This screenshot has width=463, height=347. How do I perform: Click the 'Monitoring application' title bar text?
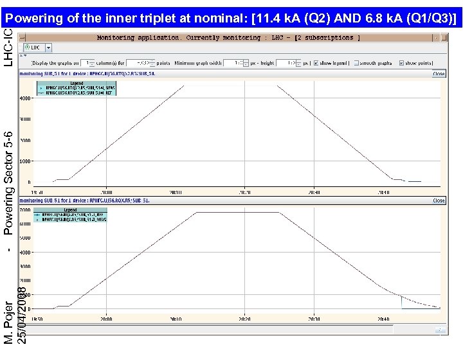228,37
